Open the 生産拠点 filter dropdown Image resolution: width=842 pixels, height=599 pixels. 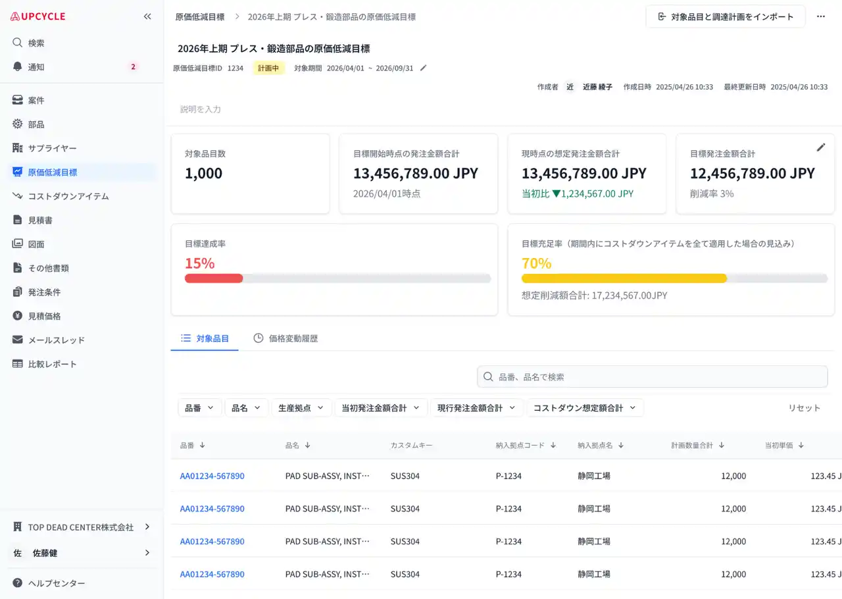[x=301, y=407]
